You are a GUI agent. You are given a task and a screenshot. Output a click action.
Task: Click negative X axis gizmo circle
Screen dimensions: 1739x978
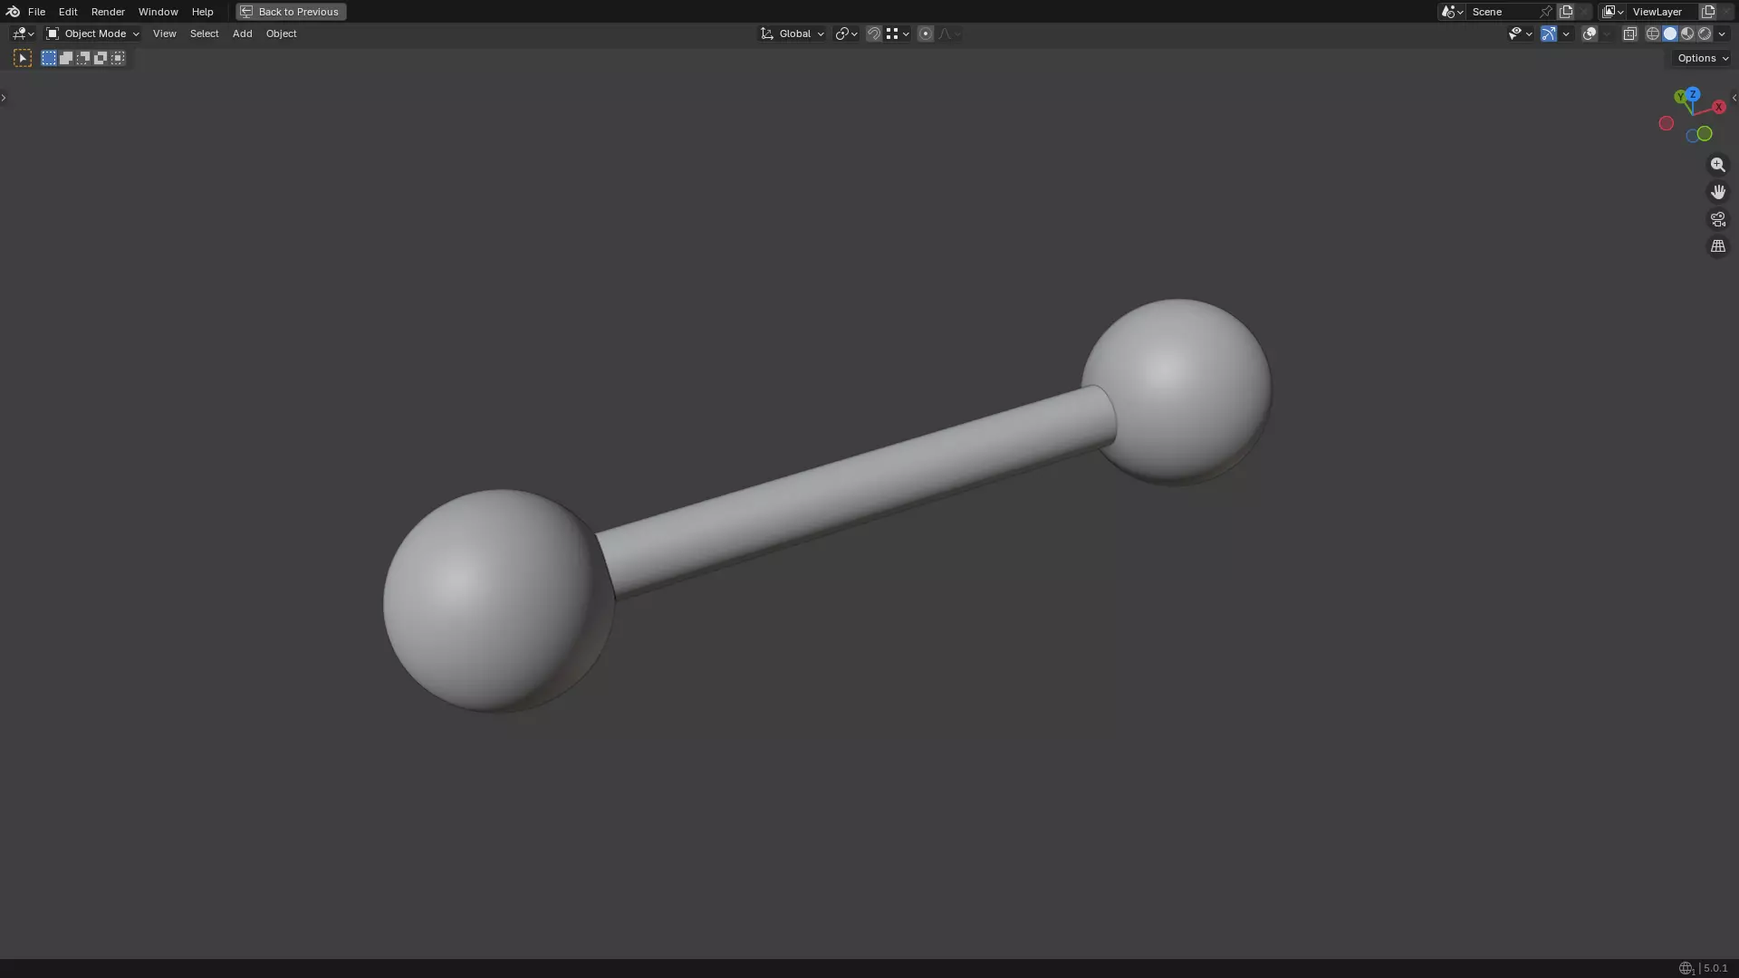[1666, 123]
